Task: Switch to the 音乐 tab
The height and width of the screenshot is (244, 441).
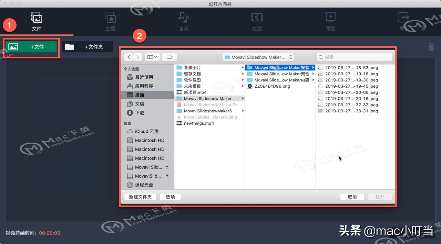Action: click(184, 21)
